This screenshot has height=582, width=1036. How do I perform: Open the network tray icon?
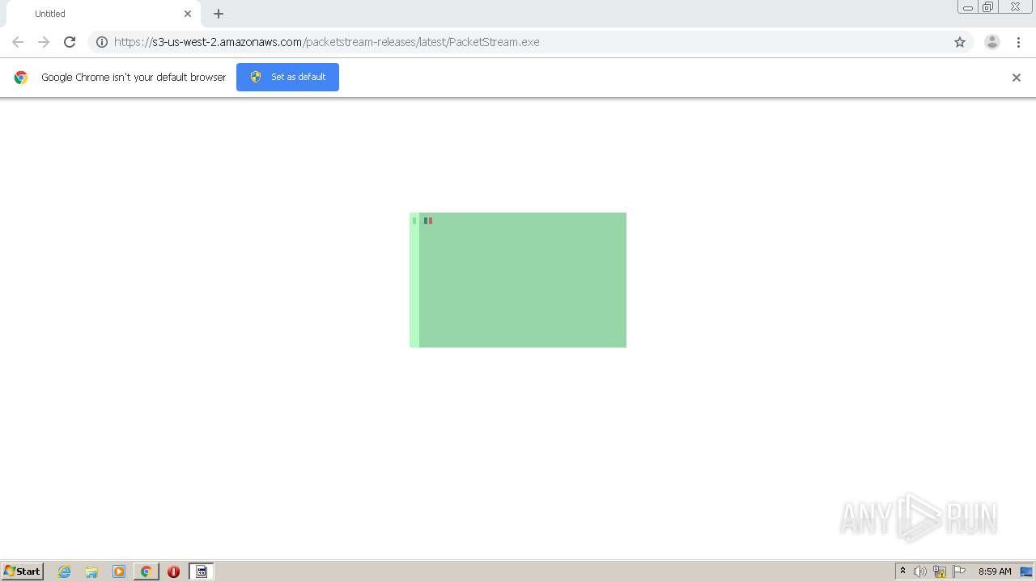click(x=940, y=571)
